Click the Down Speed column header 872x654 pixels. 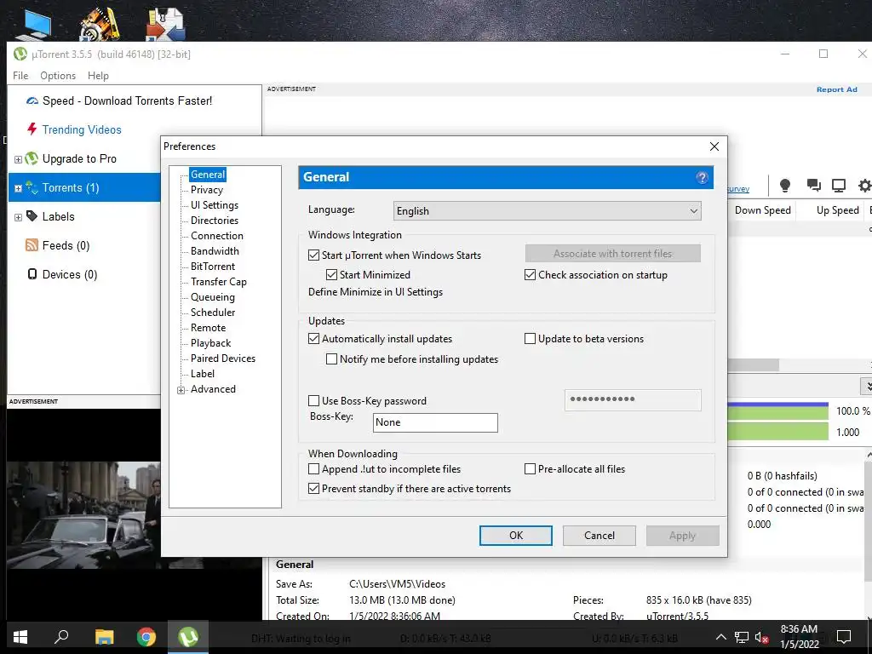762,210
